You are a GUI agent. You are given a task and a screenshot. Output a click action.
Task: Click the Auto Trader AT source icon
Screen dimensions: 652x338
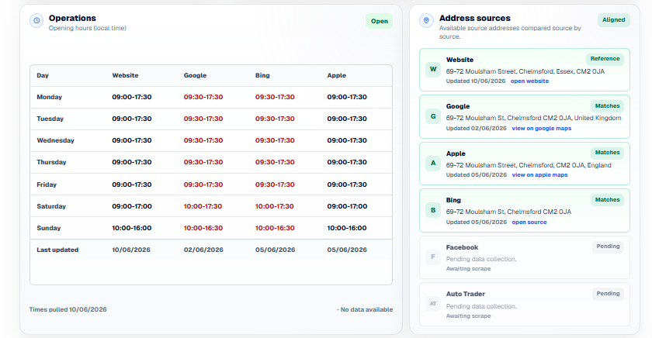(x=433, y=304)
